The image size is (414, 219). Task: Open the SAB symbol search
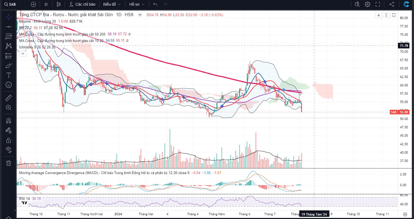[x=10, y=4]
